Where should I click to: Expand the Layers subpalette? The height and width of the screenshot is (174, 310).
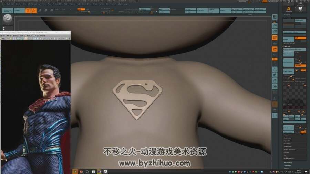pyautogui.click(x=287, y=168)
